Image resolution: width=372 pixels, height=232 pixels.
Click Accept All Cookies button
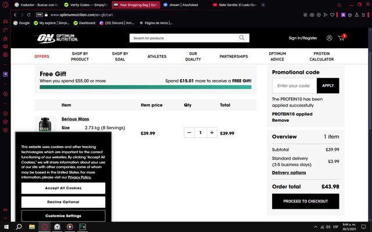63,188
